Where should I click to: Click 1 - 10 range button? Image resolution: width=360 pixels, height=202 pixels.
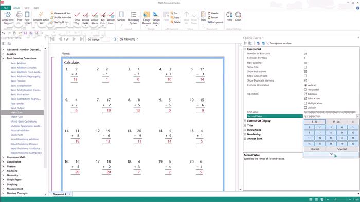[x=315, y=122]
